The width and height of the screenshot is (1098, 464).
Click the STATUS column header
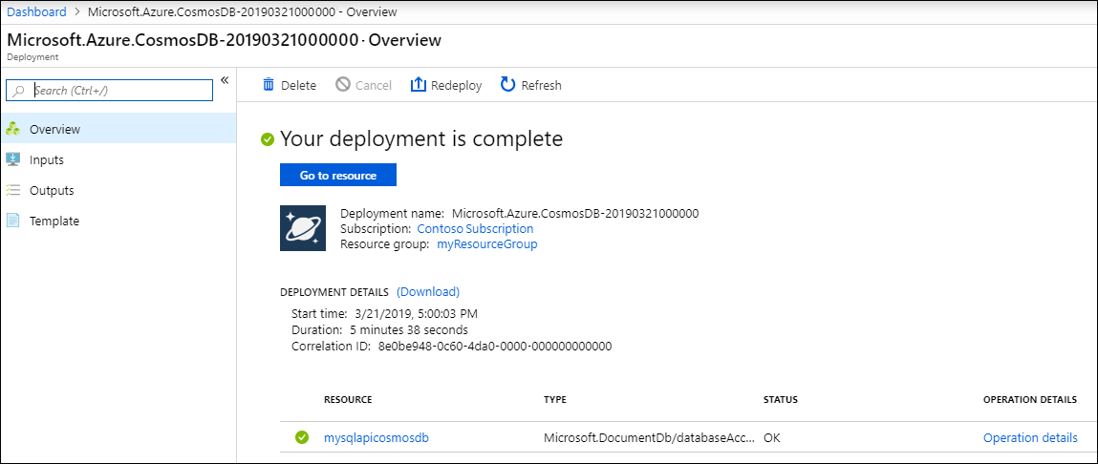tap(781, 400)
